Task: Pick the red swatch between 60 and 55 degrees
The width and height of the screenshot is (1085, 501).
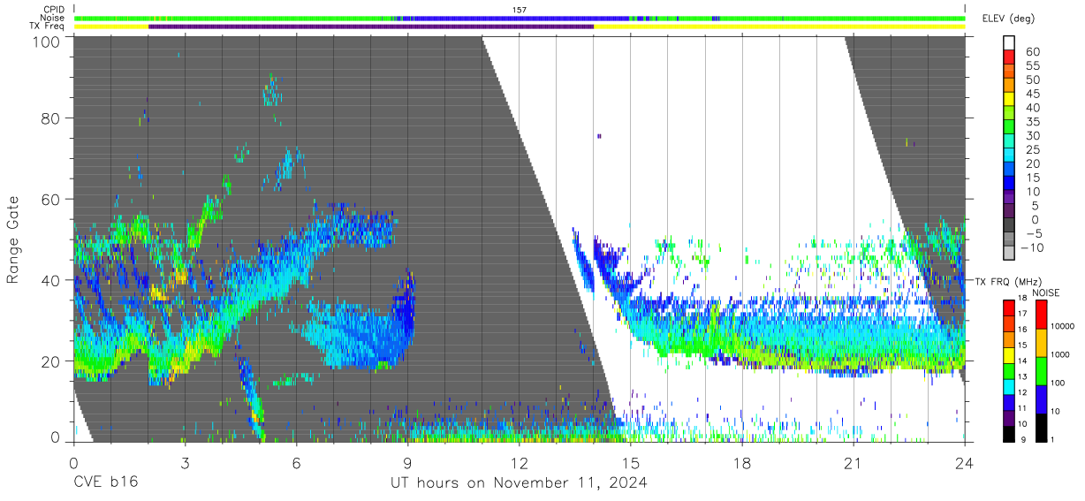Action: pos(1009,58)
